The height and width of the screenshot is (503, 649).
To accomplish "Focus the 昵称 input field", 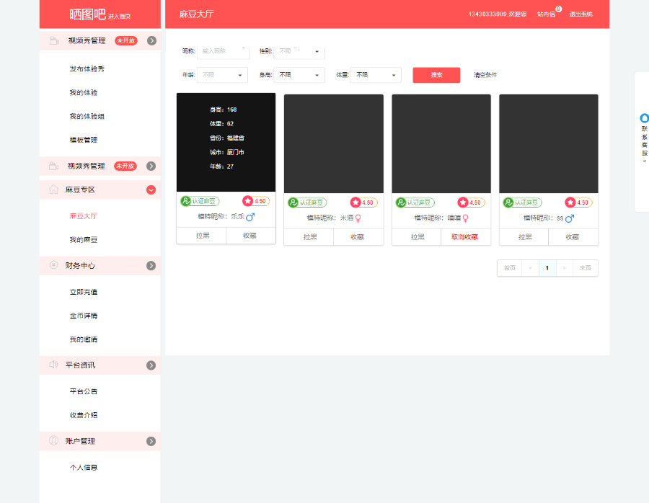I will [x=224, y=51].
